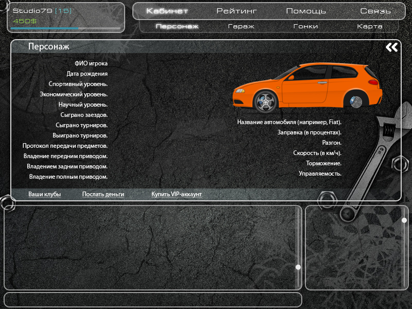Click the Экономический уровень label
The width and height of the screenshot is (412, 309).
[x=74, y=94]
